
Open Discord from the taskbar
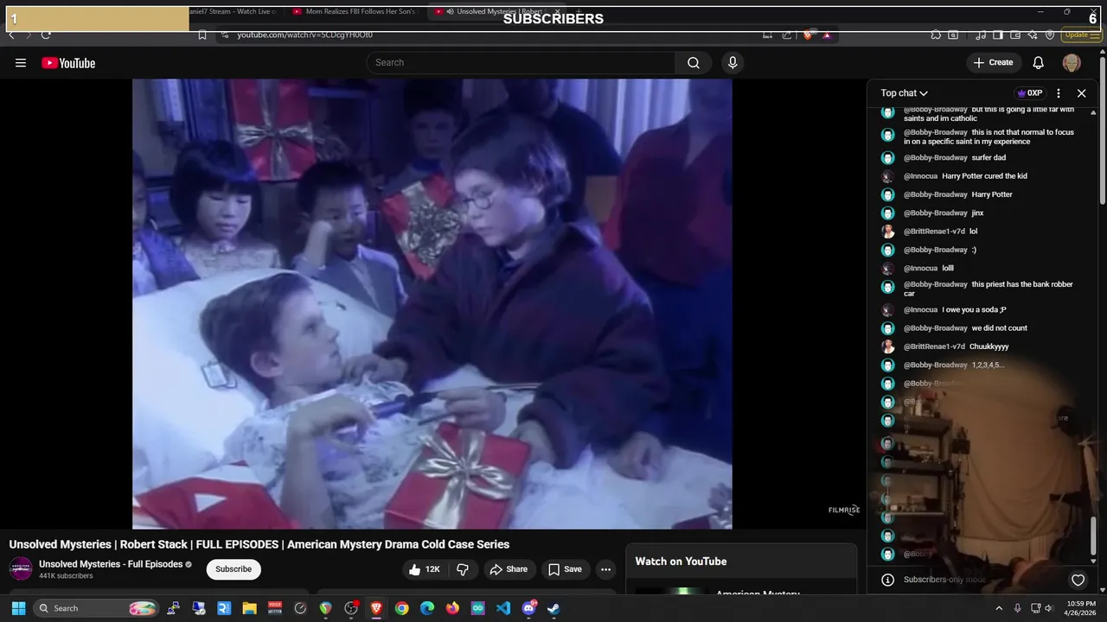pos(529,608)
